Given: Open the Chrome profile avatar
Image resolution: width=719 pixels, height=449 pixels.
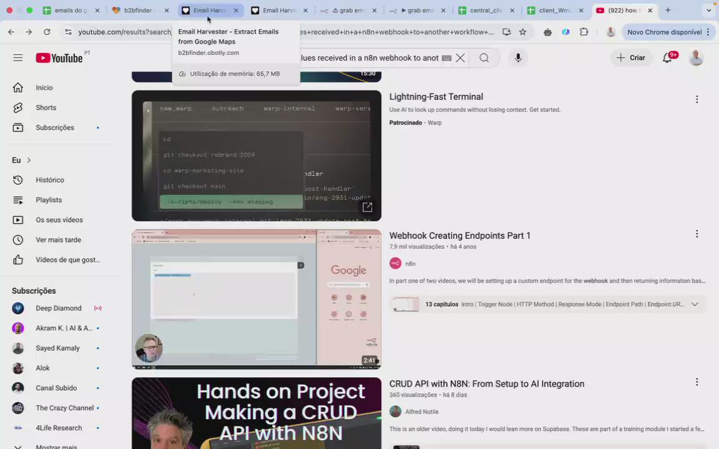Looking at the screenshot, I should point(610,32).
